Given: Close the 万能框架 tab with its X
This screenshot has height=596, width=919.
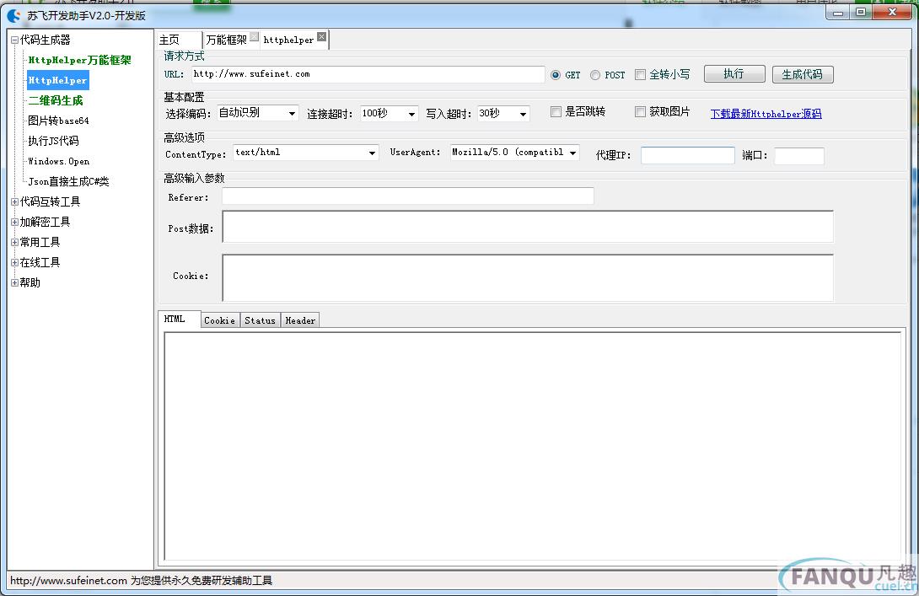Looking at the screenshot, I should point(254,36).
